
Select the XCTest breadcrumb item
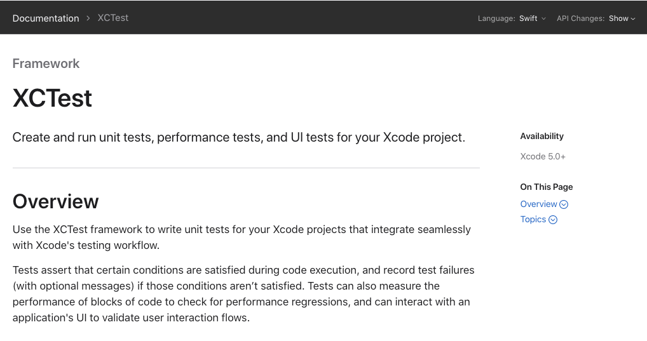point(113,18)
